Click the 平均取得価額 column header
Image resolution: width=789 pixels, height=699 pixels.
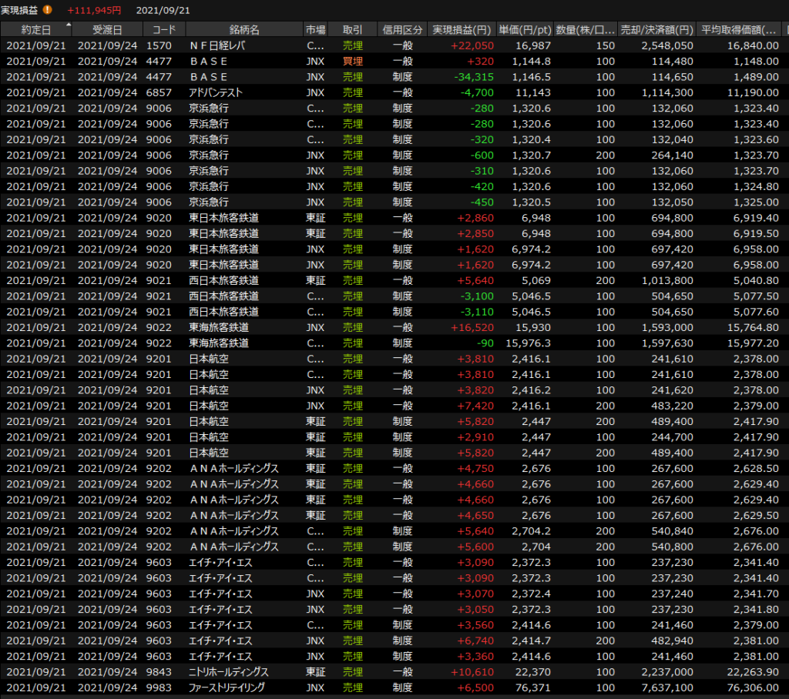point(739,30)
